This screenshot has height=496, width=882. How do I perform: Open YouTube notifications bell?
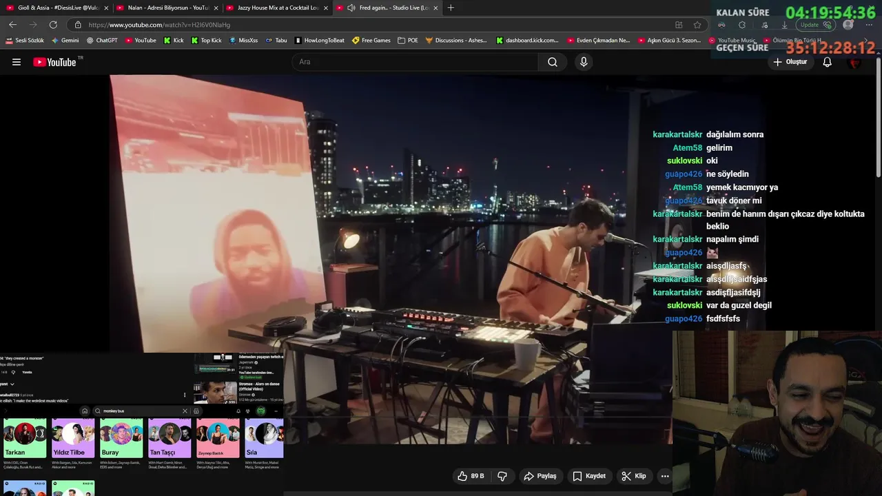(828, 62)
